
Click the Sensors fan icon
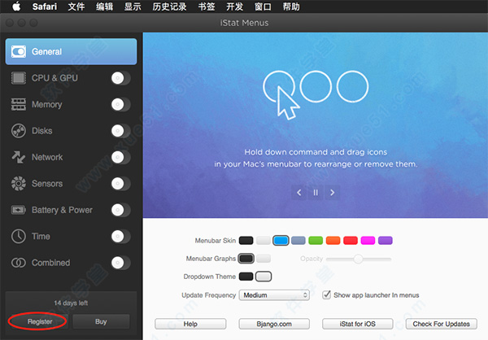point(19,183)
